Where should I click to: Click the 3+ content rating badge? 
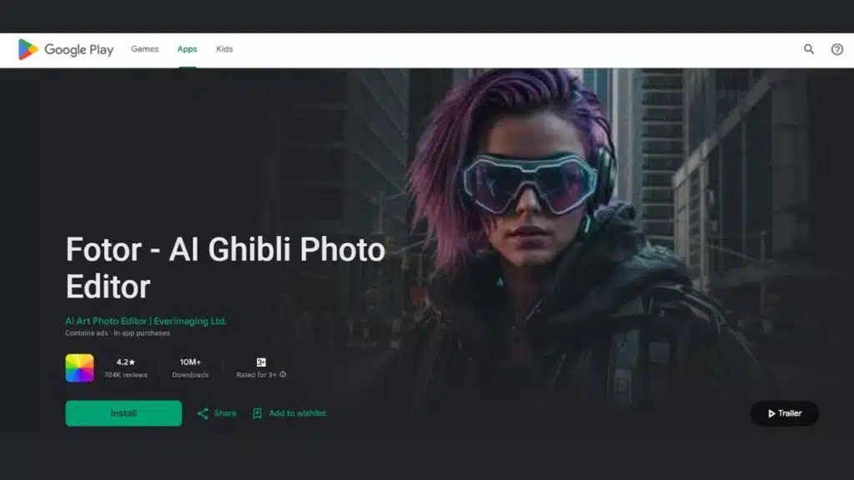coord(261,362)
